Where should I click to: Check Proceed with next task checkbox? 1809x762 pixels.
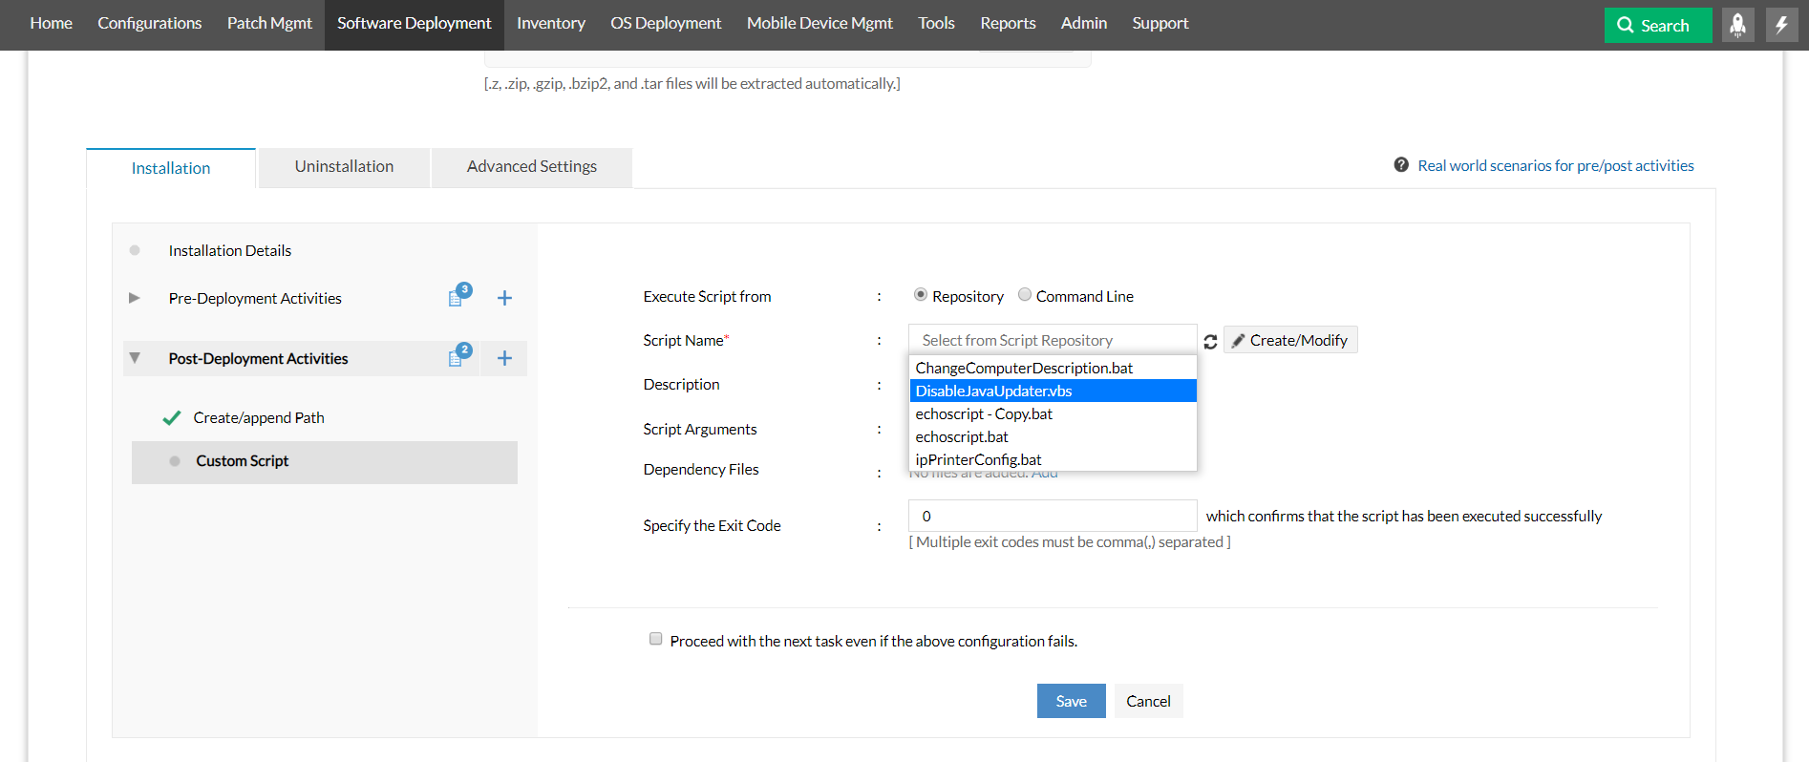pos(655,639)
